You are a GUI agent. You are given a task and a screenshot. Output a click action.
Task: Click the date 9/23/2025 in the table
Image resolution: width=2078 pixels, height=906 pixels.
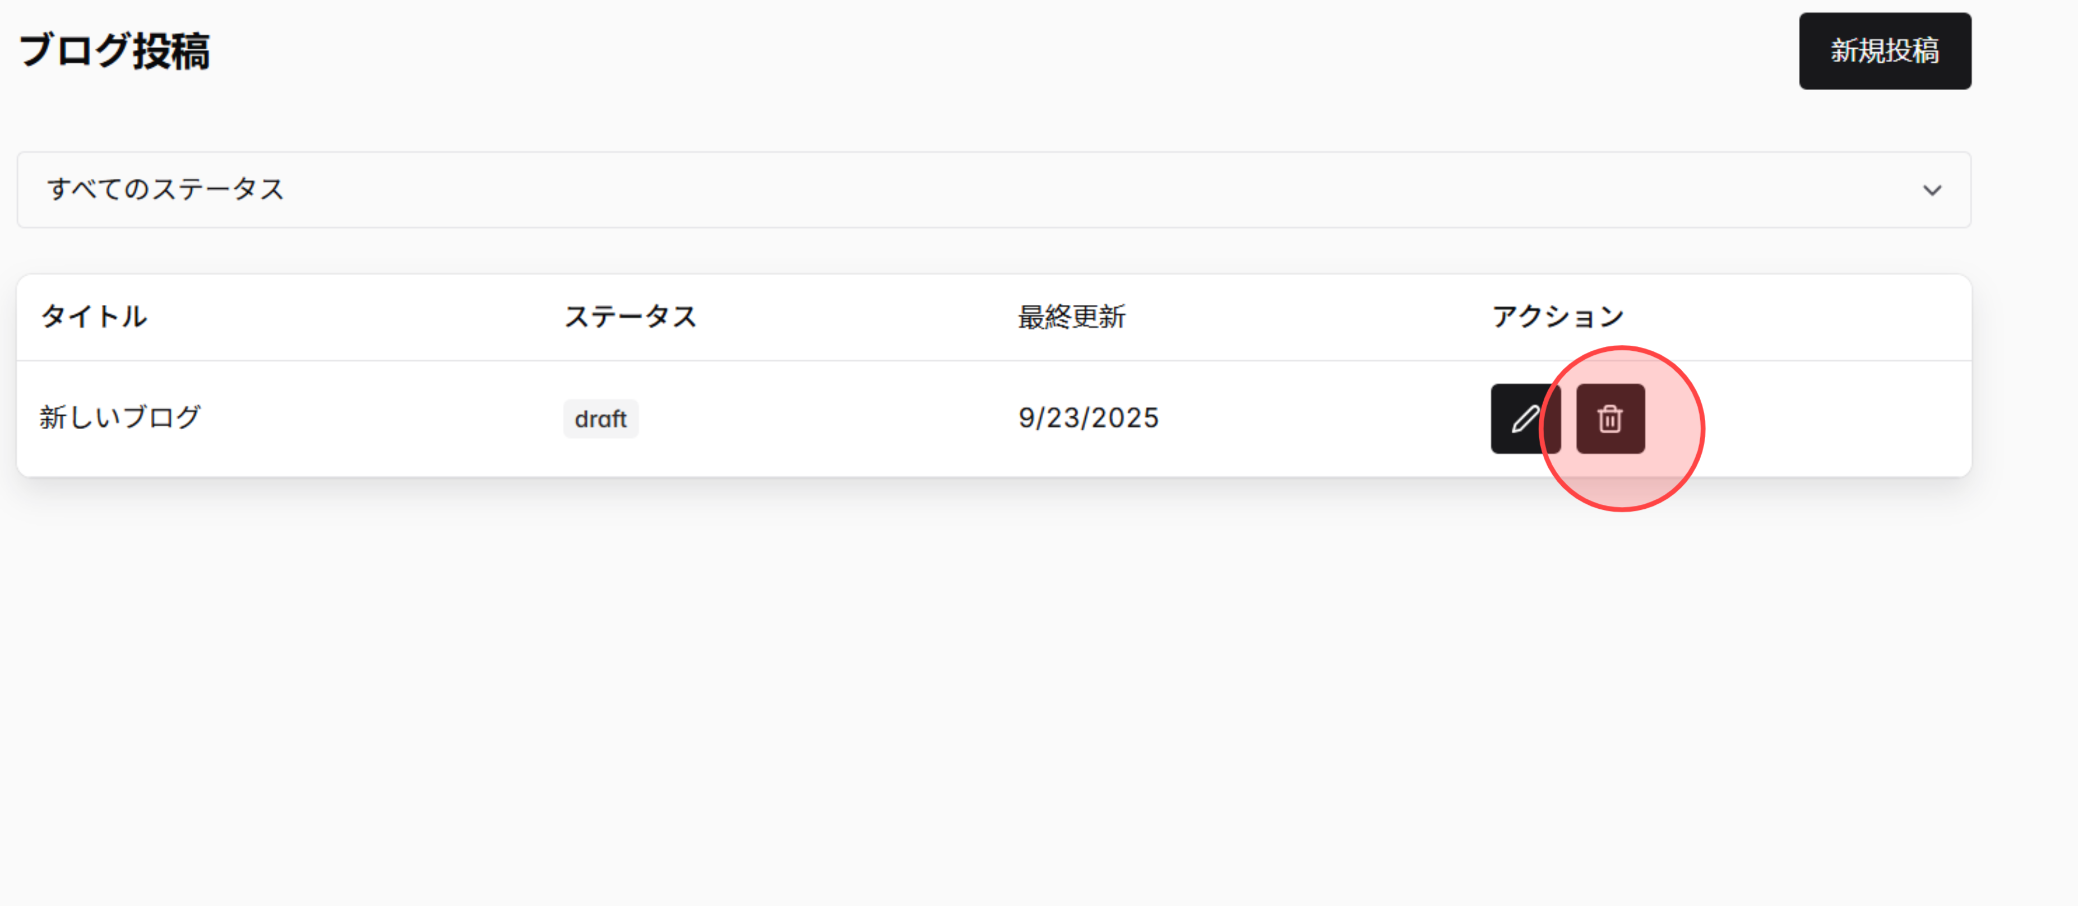pyautogui.click(x=1089, y=417)
